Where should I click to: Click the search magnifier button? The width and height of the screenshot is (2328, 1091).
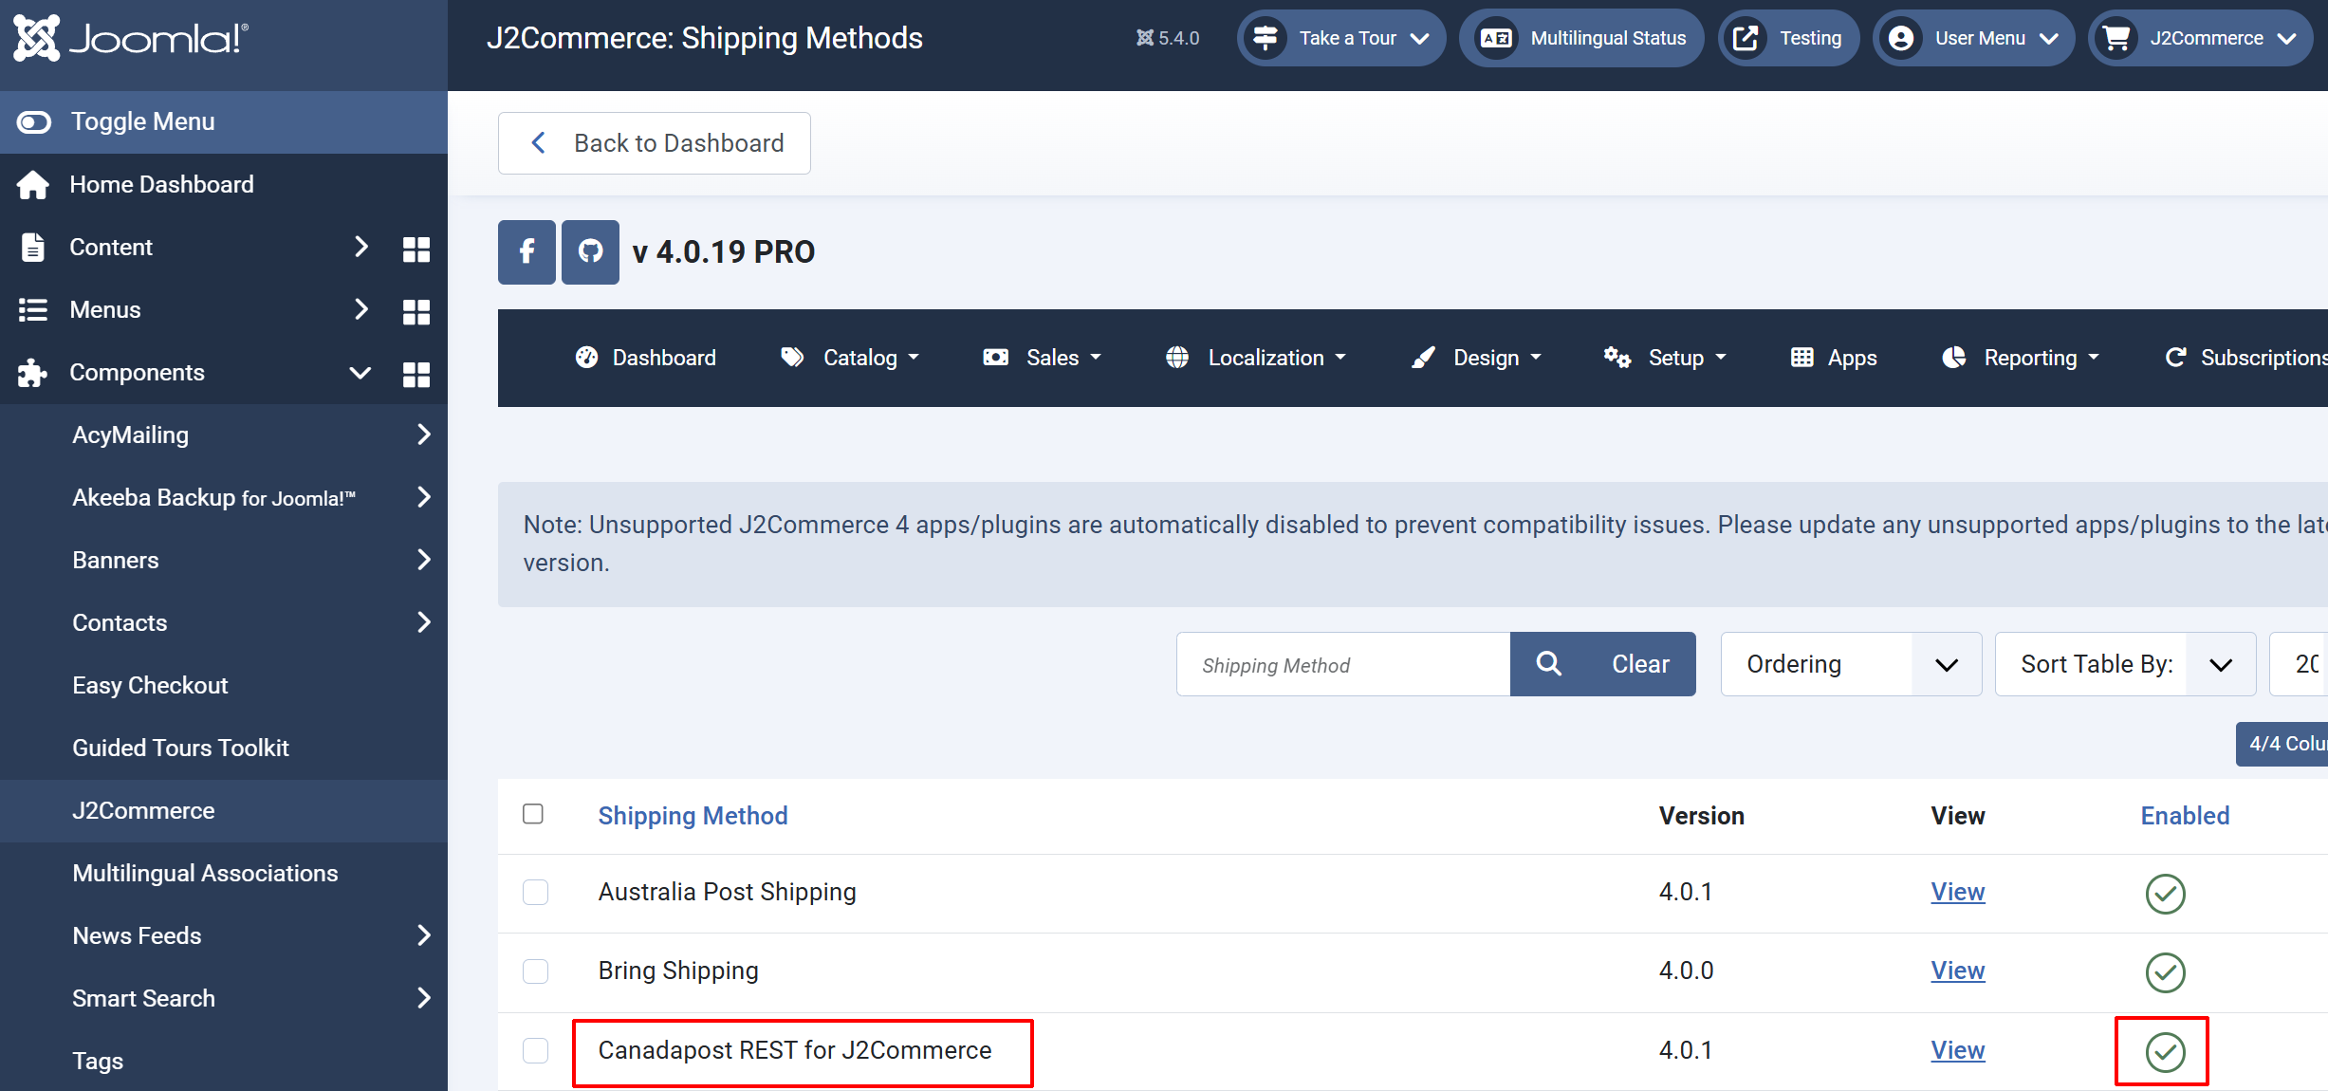1548,664
